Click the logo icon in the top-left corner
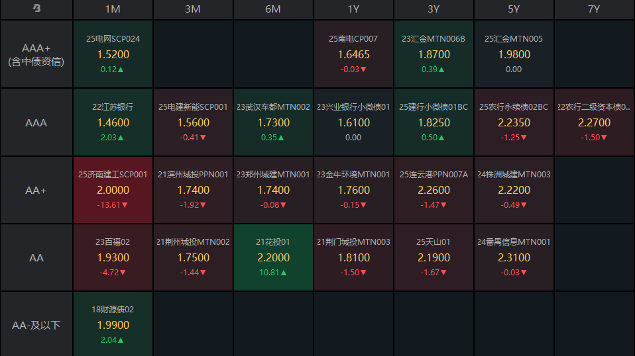This screenshot has width=635, height=356. tap(36, 9)
